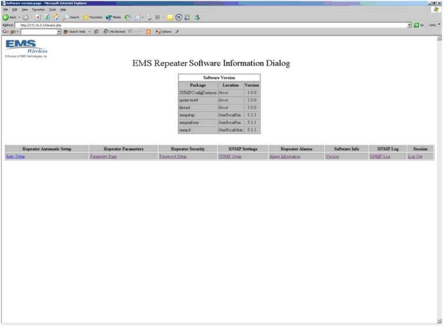444x327 pixels.
Task: Open the Help menu
Action: click(63, 9)
